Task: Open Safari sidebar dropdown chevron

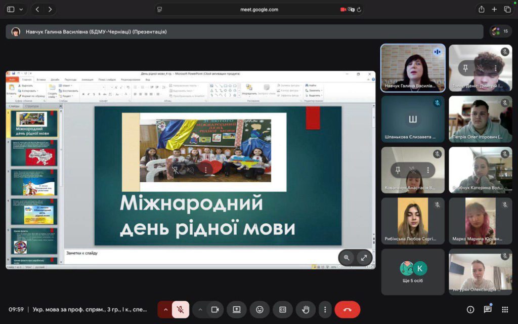Action: coord(21,9)
